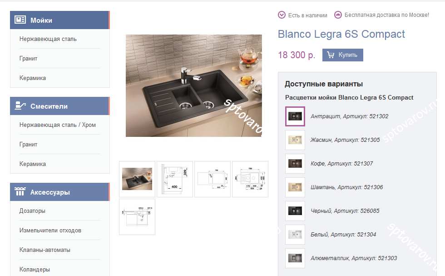Choose the Черный color swatch
The width and height of the screenshot is (445, 276).
point(295,211)
